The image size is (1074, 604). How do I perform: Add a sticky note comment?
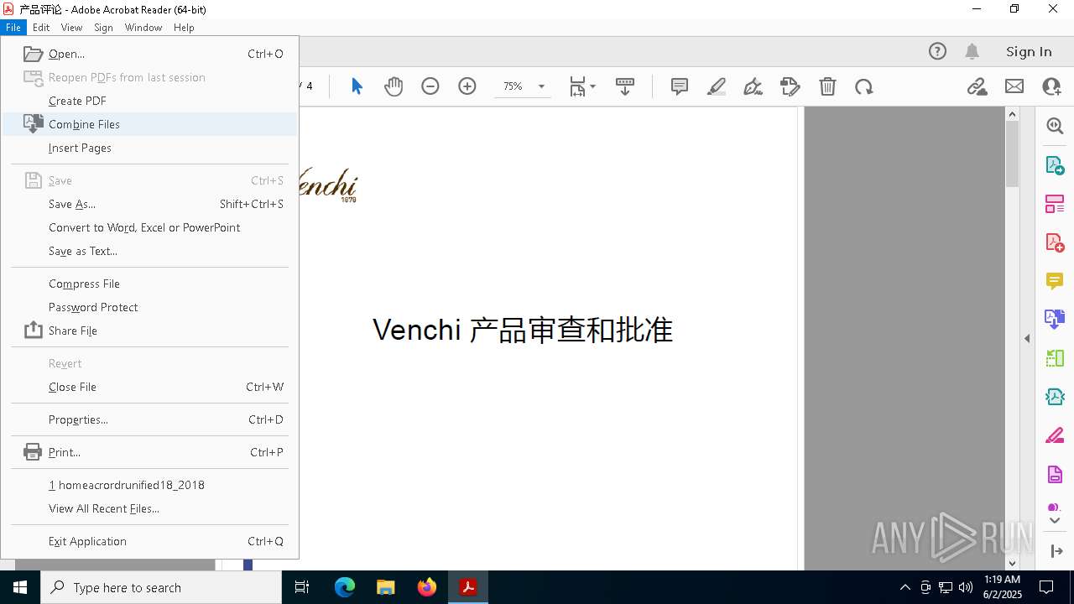680,86
